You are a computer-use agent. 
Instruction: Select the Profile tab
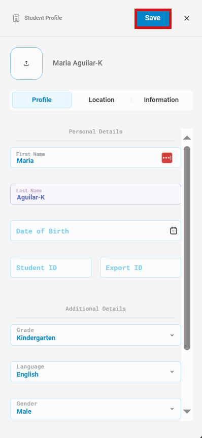pyautogui.click(x=42, y=100)
